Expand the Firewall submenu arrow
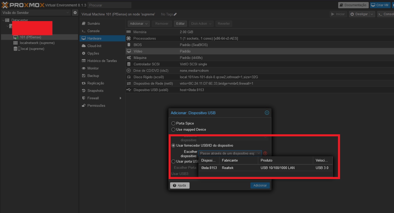394x213 pixels. pos(121,98)
